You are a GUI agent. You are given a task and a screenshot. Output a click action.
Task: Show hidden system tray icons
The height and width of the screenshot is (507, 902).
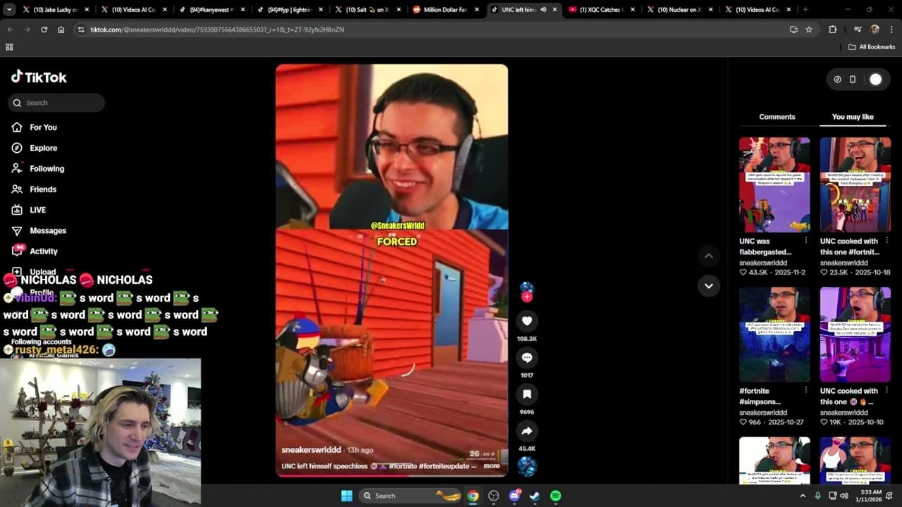point(803,496)
